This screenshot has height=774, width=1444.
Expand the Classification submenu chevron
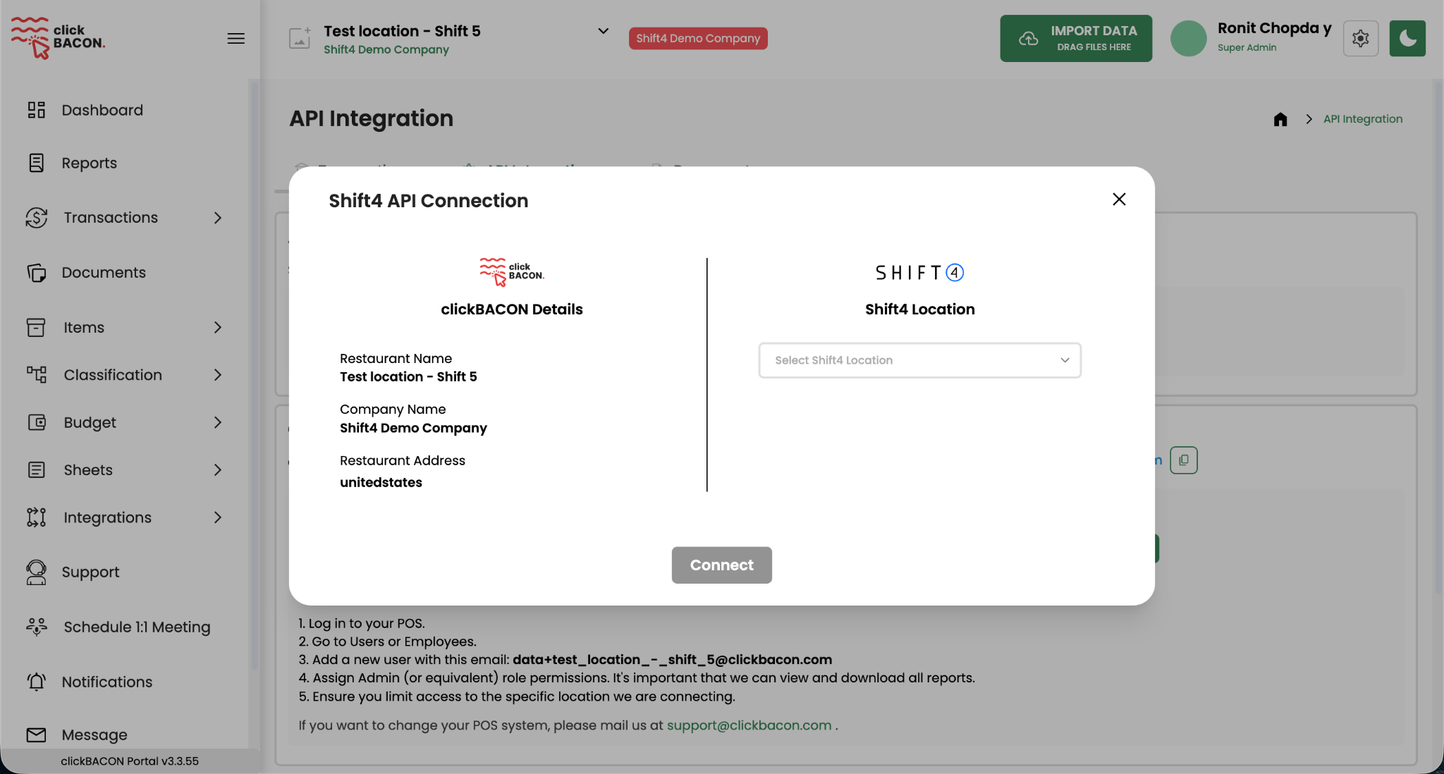[218, 375]
